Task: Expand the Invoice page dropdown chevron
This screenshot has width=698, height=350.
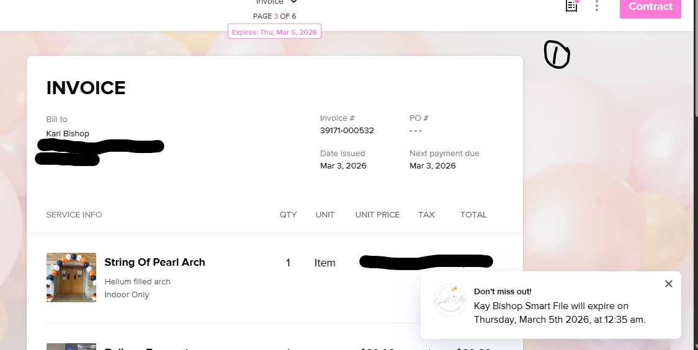Action: click(x=293, y=2)
